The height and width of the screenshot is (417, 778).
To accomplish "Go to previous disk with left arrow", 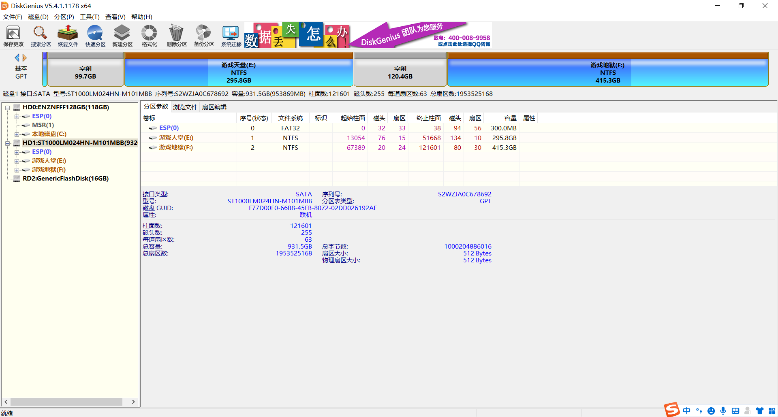I will (x=17, y=58).
